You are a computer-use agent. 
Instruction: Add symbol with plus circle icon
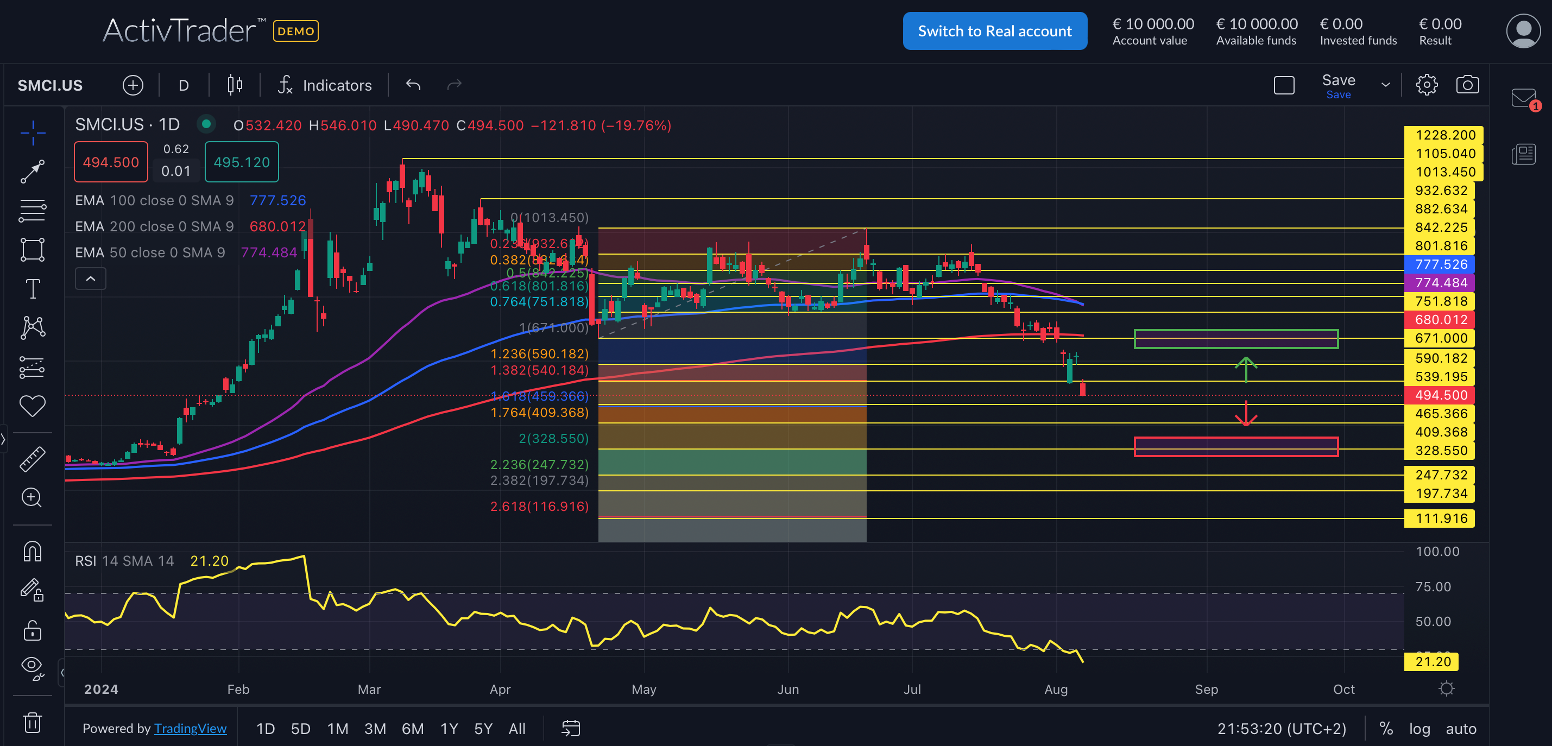[133, 85]
